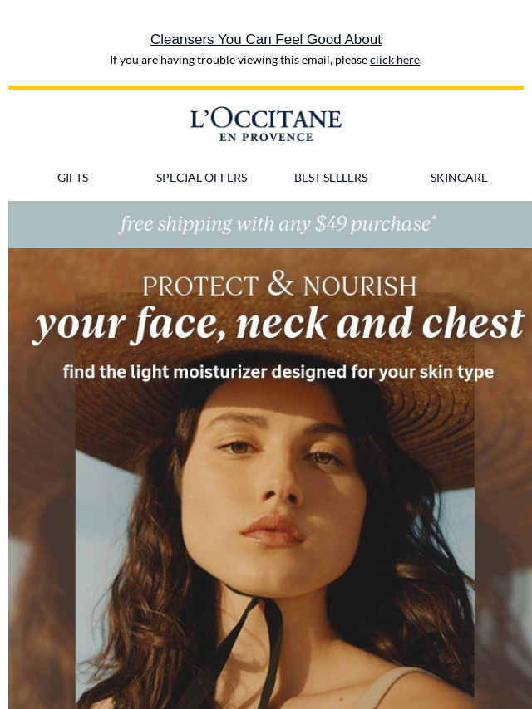Follow the 'click here' view-in-browser link
Viewport: 532px width, 709px height.
394,60
